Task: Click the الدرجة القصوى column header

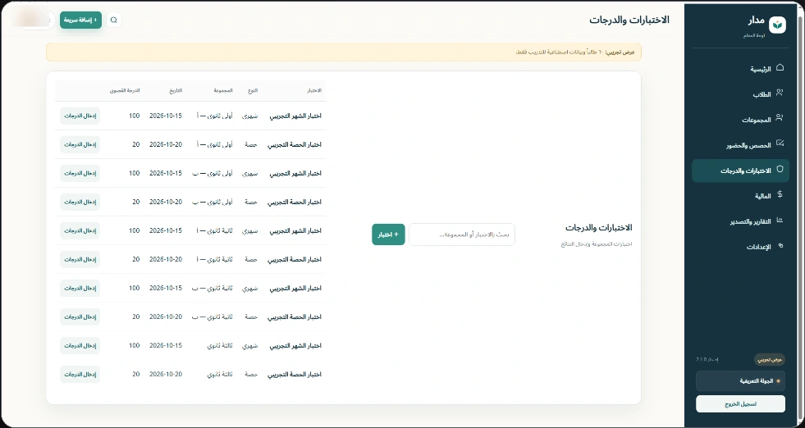Action: pos(125,90)
